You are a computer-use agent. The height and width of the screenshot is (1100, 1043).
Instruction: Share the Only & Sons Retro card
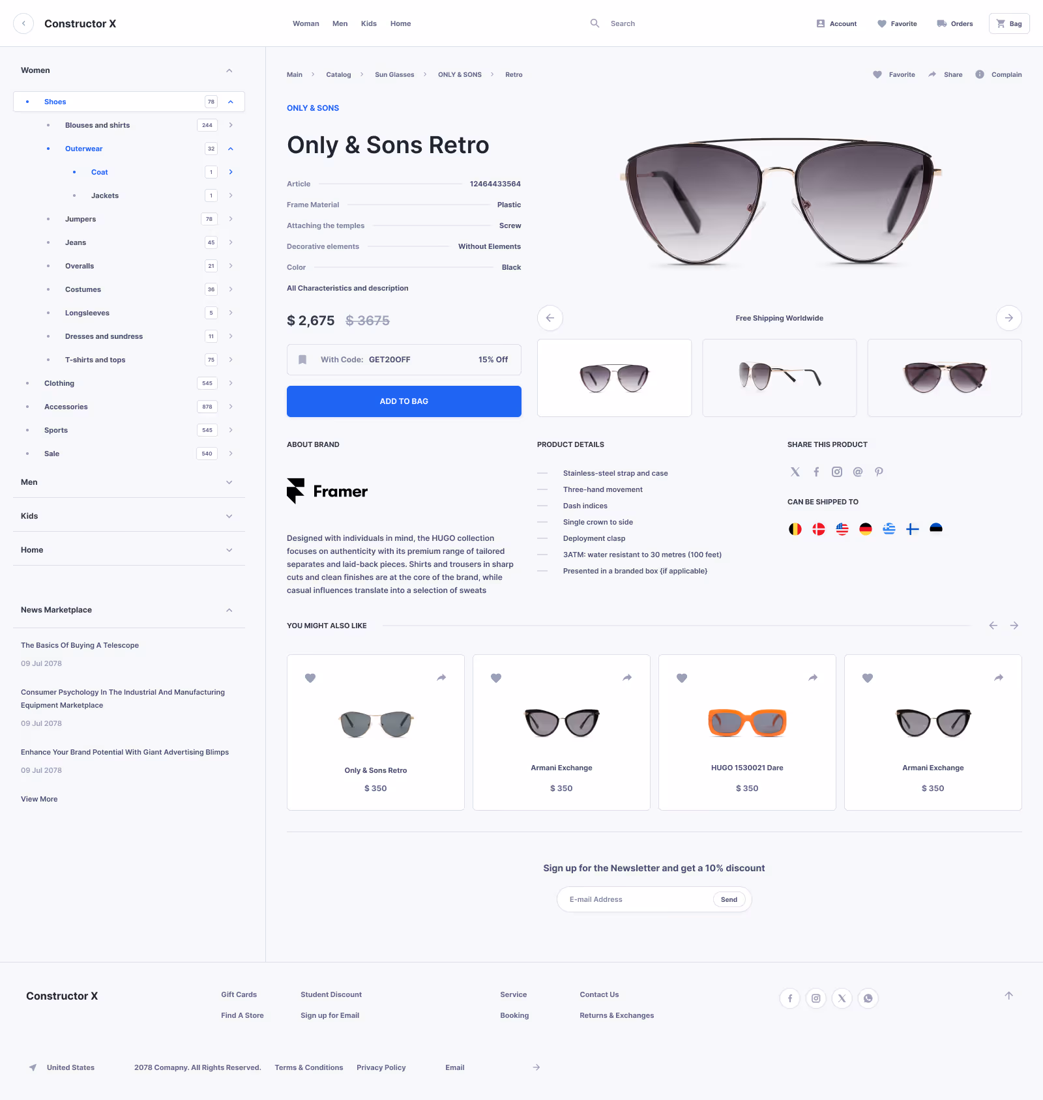441,678
